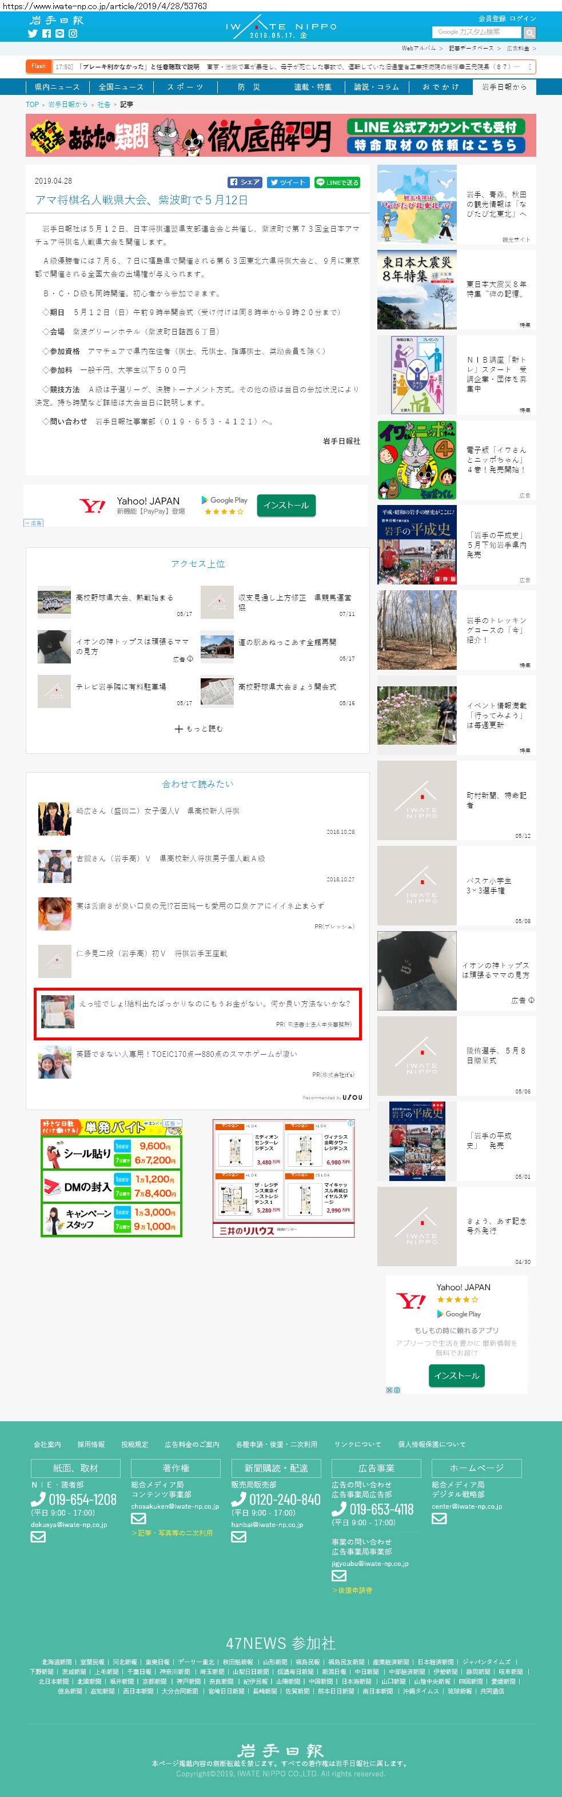The width and height of the screenshot is (562, 1797).
Task: Open the Twitter icon in header
Action: (x=33, y=34)
